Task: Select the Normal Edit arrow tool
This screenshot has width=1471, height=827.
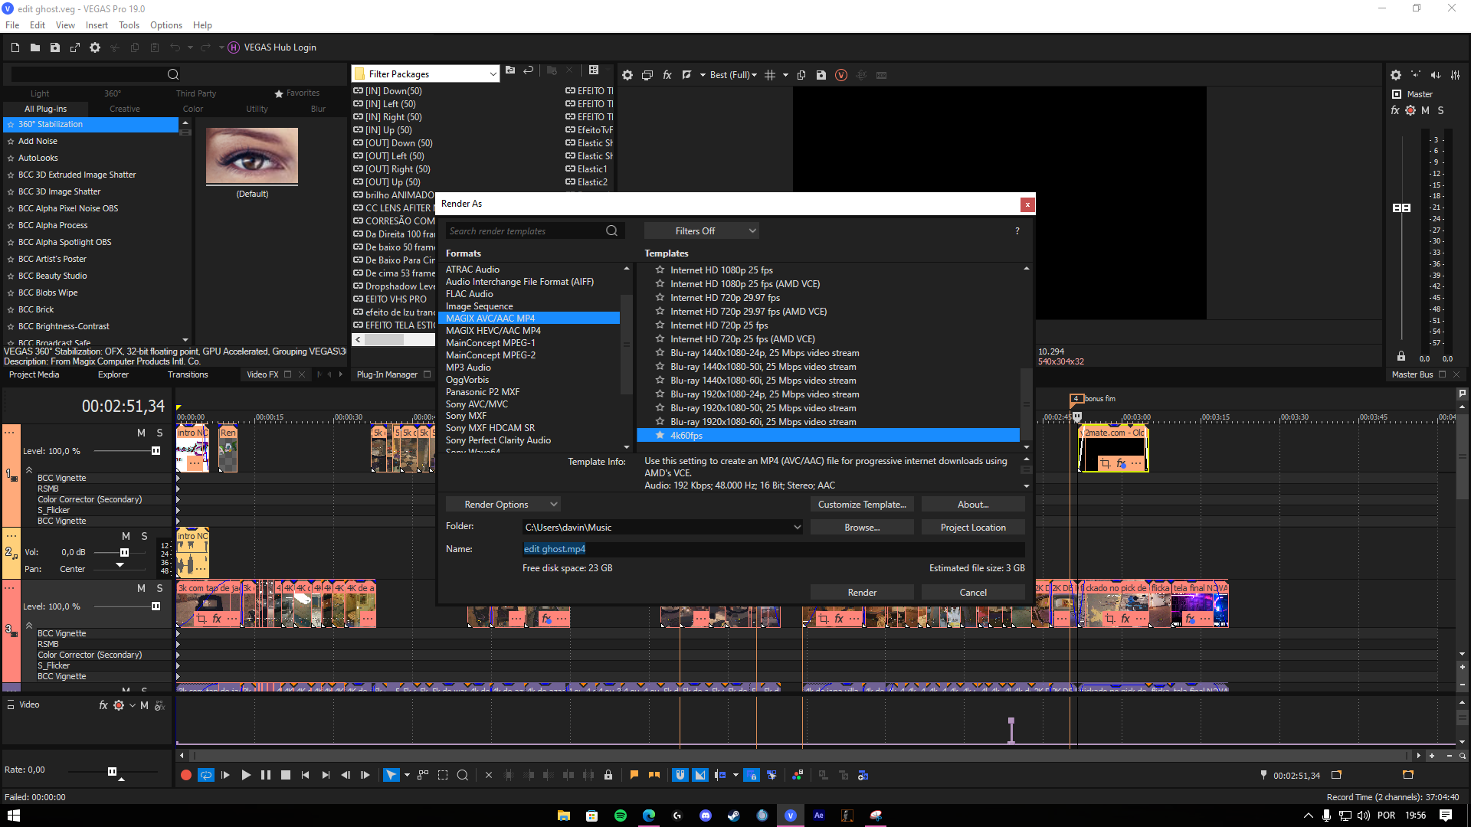Action: point(391,775)
